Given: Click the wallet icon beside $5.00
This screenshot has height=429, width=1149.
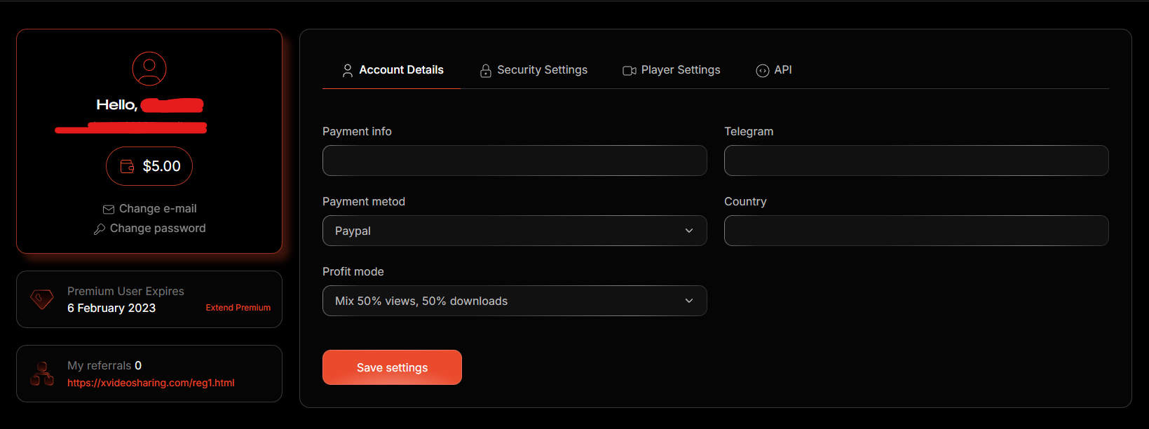Looking at the screenshot, I should tap(127, 166).
